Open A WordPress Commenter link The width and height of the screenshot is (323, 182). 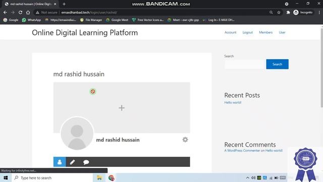pyautogui.click(x=242, y=151)
